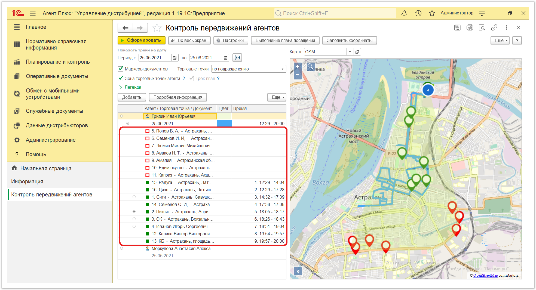Open favorites star icon in title bar
The width and height of the screenshot is (536, 290).
pos(432,13)
